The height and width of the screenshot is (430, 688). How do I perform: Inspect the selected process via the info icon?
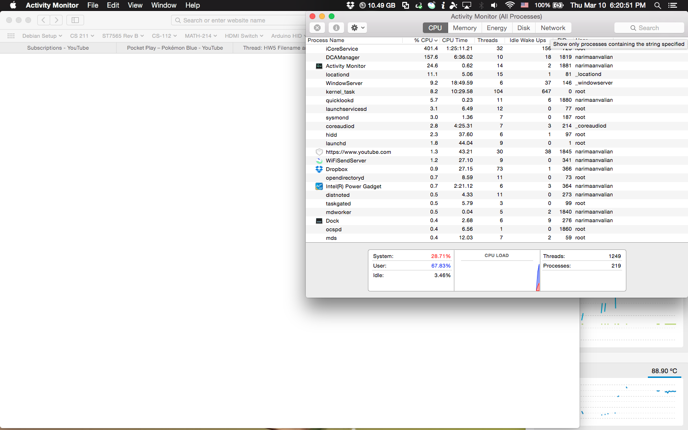[336, 27]
